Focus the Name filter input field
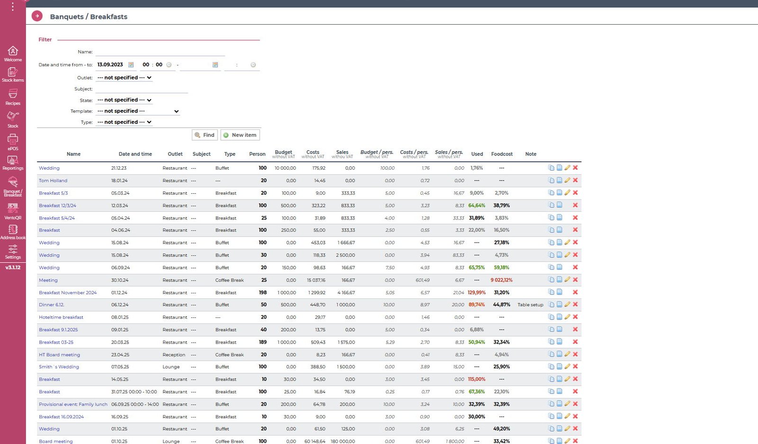758x444 pixels. click(160, 52)
